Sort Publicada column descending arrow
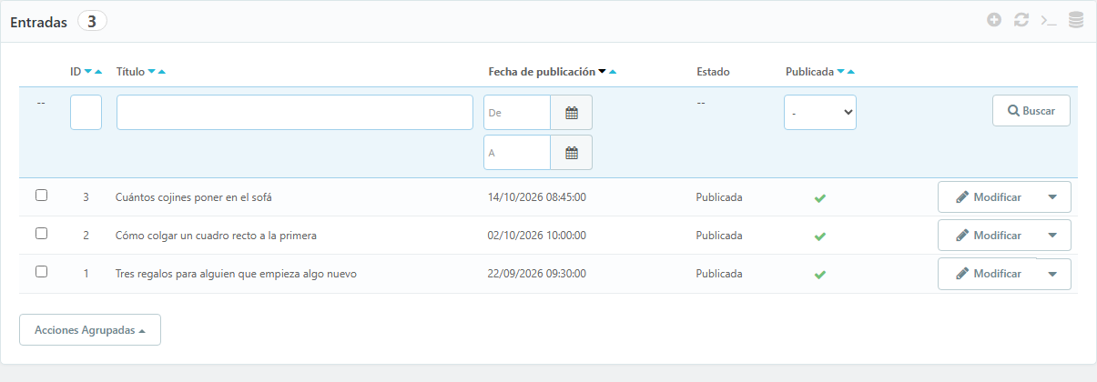 [x=840, y=72]
